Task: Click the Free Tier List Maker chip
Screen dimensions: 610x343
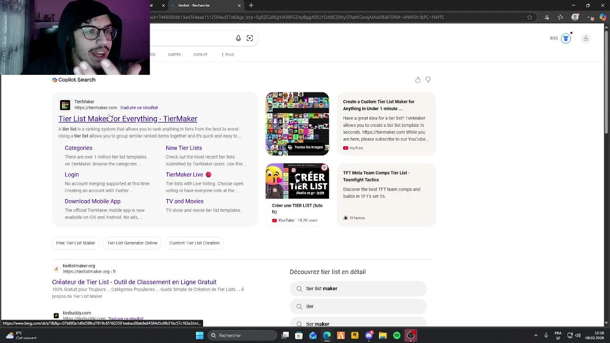Action: (76, 243)
